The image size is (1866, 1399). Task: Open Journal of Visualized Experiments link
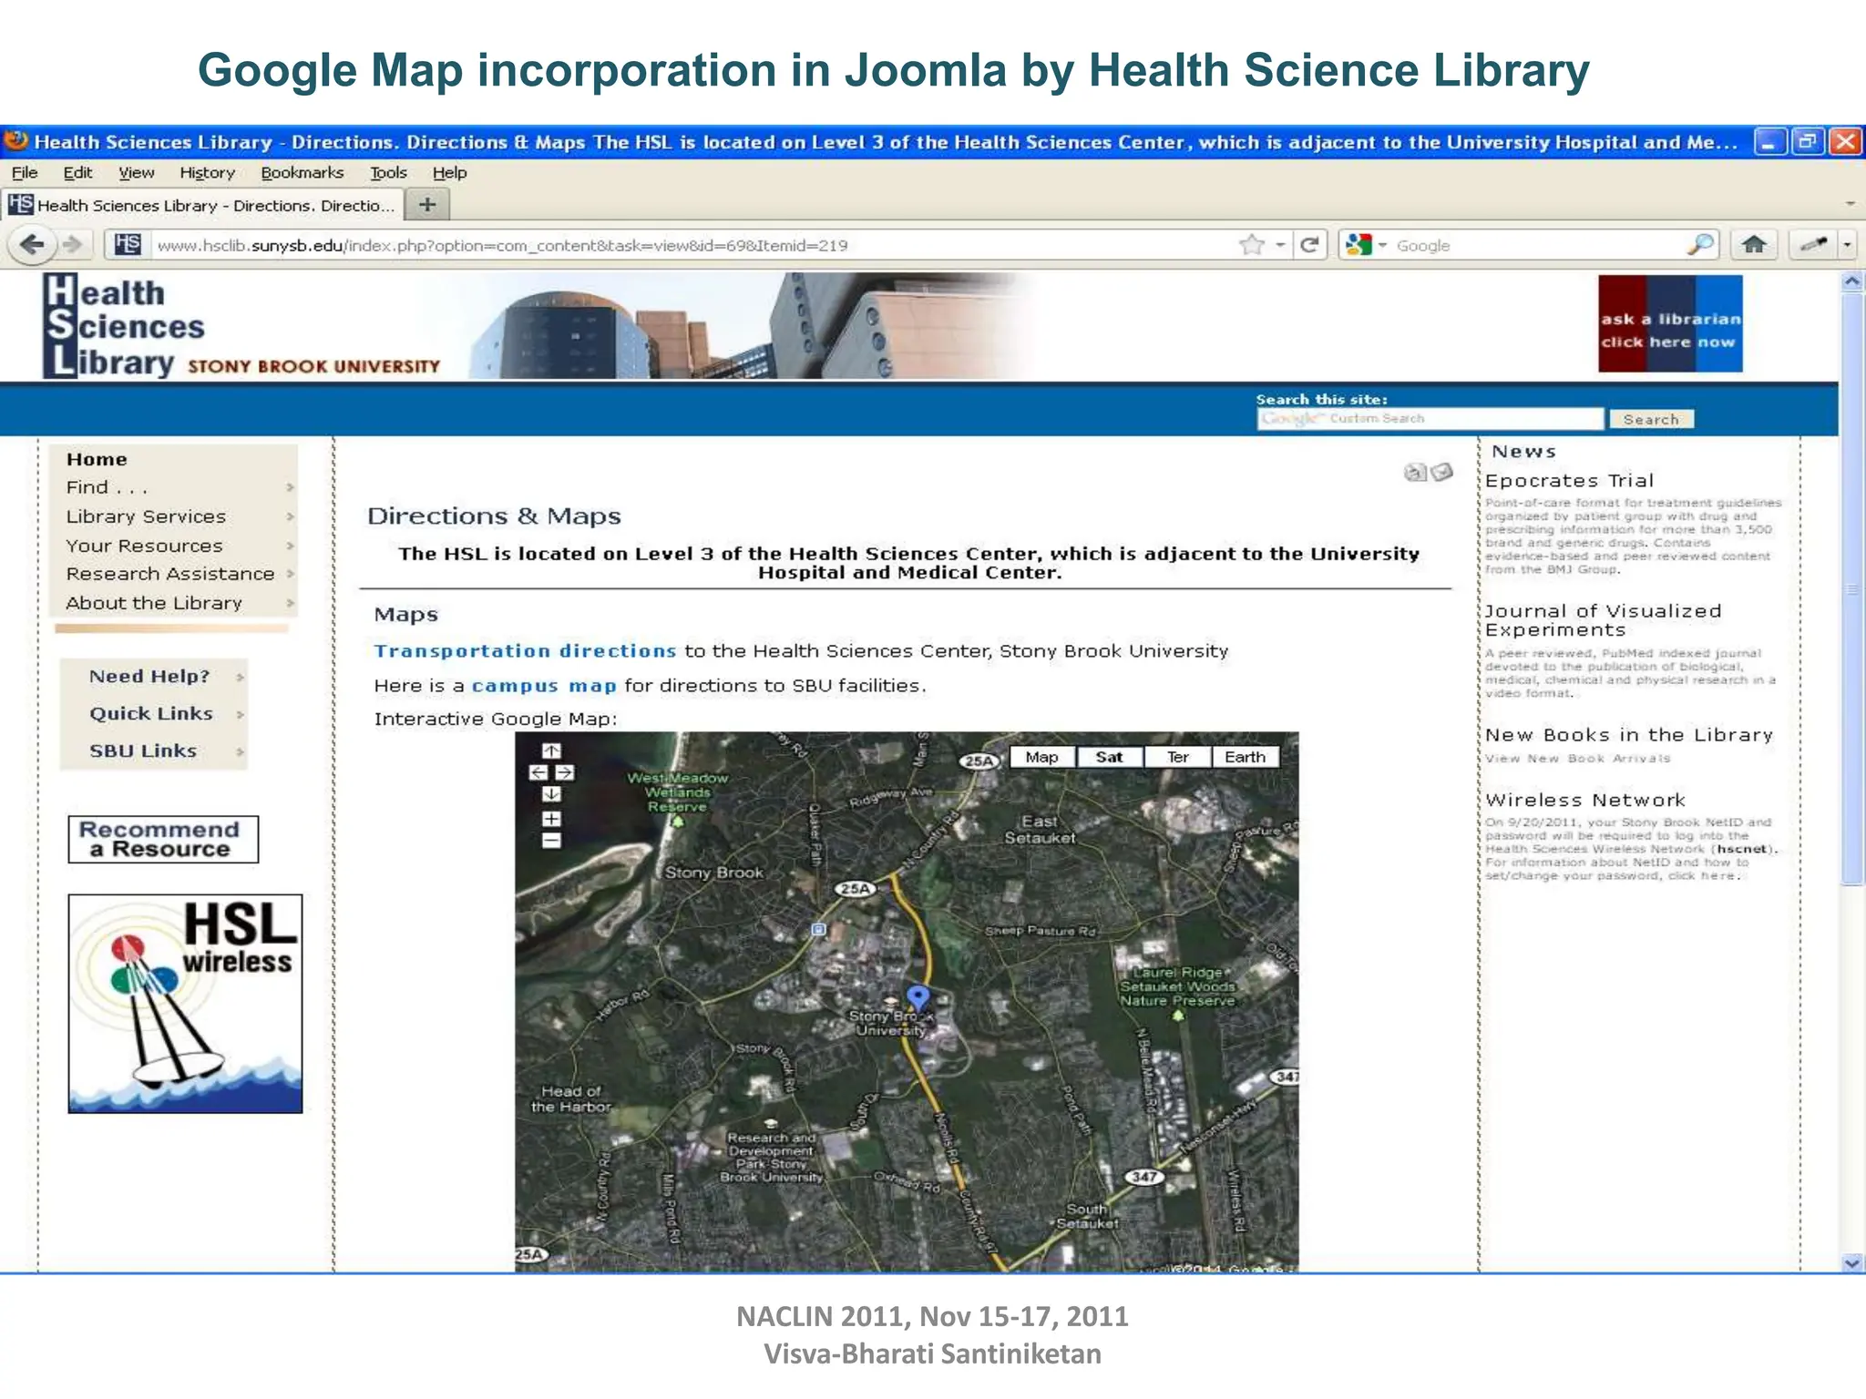click(x=1603, y=620)
